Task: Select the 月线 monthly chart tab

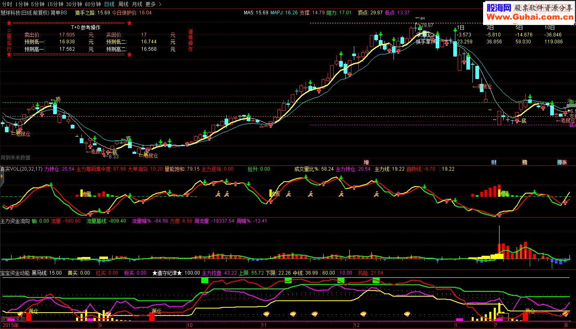Action: point(137,4)
